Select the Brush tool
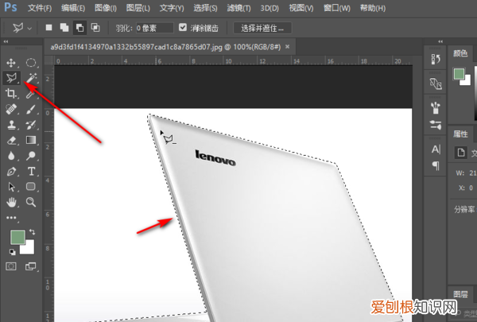The image size is (477, 322). coord(31,109)
